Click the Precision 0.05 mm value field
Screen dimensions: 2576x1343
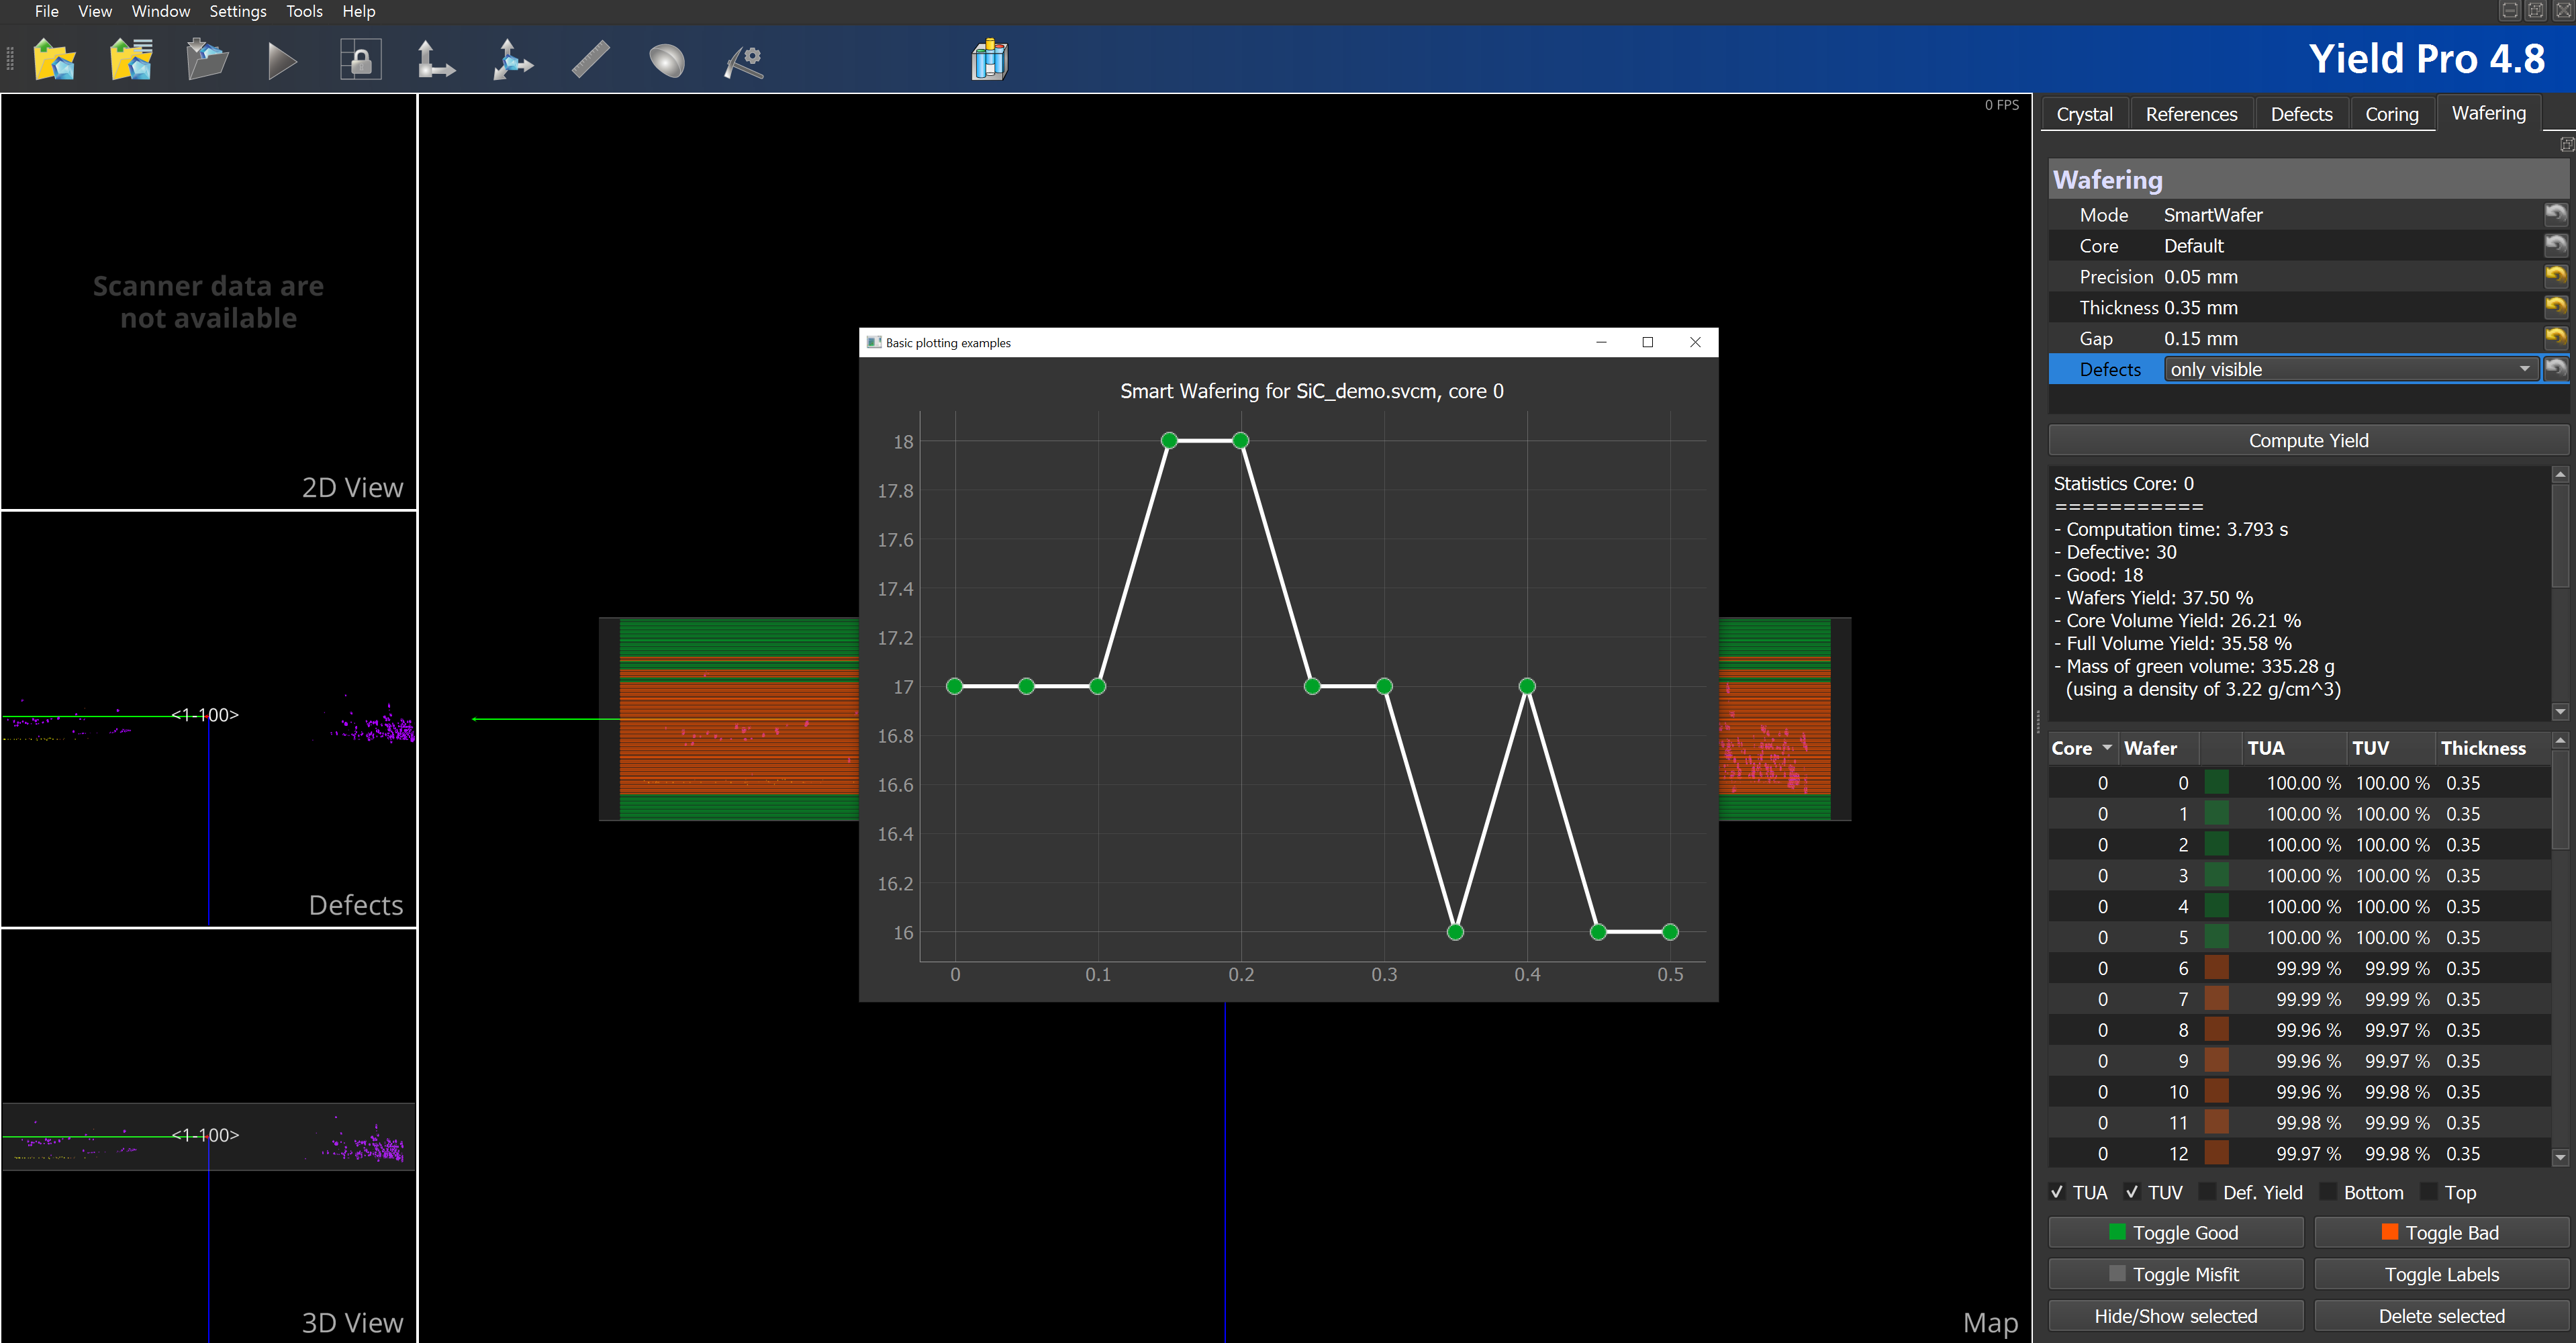(2351, 276)
